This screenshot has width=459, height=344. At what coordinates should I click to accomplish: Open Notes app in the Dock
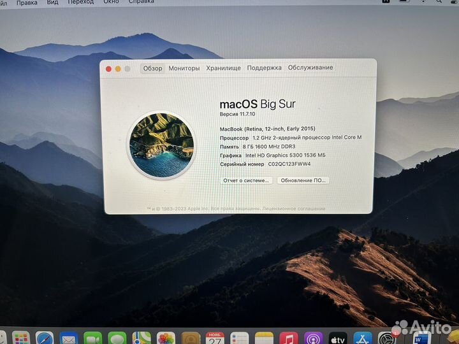pos(264,339)
